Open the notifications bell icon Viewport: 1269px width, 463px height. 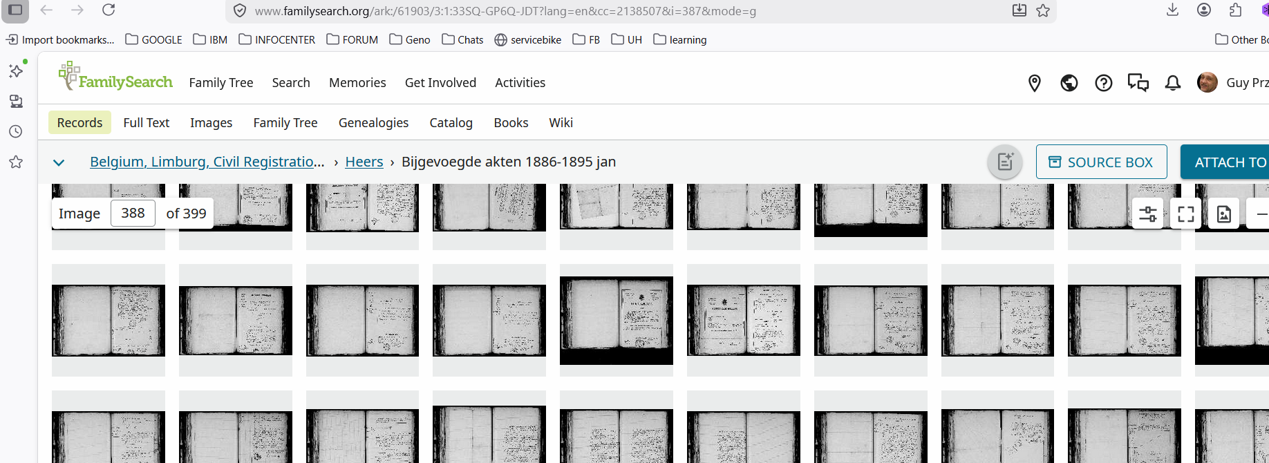(1173, 83)
